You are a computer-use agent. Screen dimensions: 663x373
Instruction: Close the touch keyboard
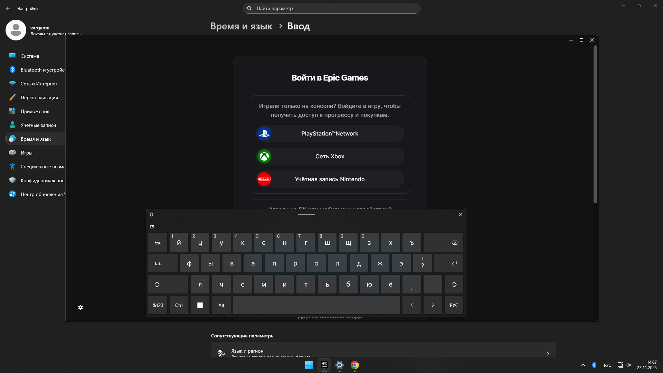coord(460,214)
